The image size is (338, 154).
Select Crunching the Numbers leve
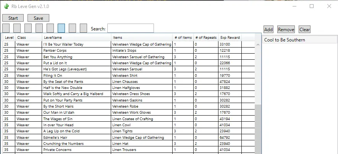129,143
